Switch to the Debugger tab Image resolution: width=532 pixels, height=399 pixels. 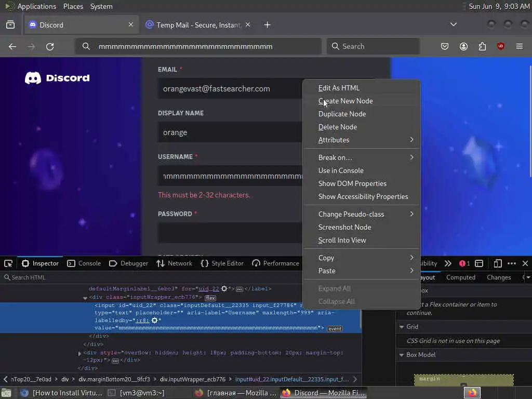[129, 263]
